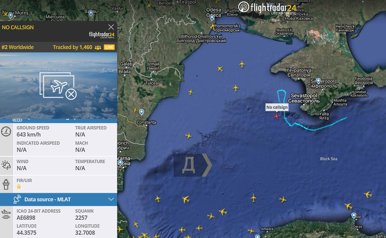Click the FIR/UIR lock icon
The width and height of the screenshot is (386, 238).
(19, 187)
